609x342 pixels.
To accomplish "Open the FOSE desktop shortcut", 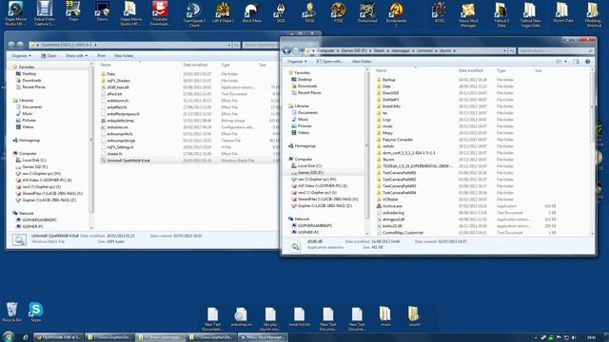I will click(x=339, y=12).
